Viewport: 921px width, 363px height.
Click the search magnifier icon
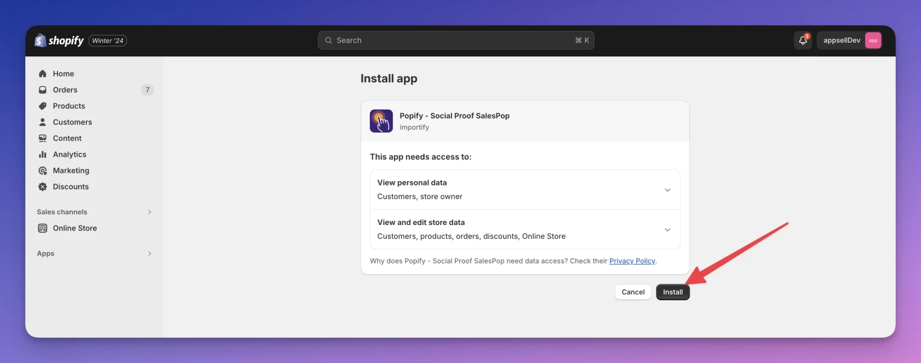pos(329,40)
